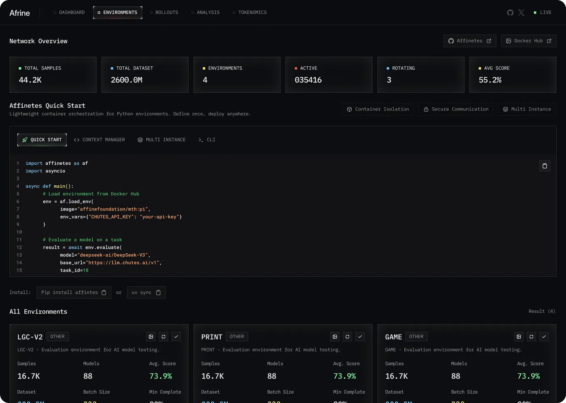Click the 'OTHER' tag on the PRINT card
Viewport: 566px width, 403px height.
237,337
